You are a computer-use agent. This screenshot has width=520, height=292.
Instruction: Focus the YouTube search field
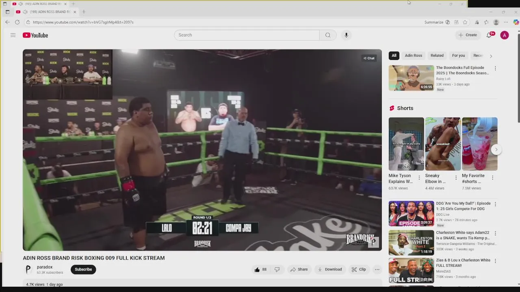247,35
